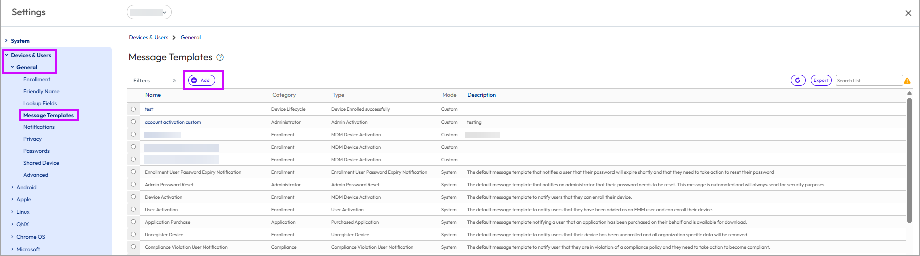Expand the Linux tree node
This screenshot has width=920, height=256.
[x=12, y=212]
